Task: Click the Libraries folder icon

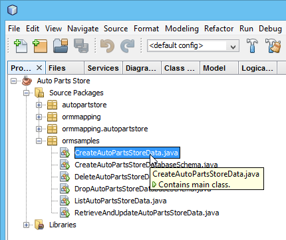Action: 39,225
